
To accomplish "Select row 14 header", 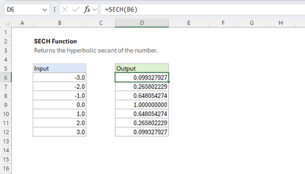I will point(6,151).
